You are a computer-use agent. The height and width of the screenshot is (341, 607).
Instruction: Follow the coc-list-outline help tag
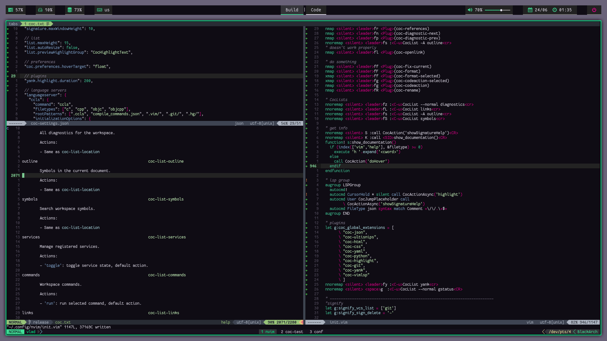[x=166, y=161]
